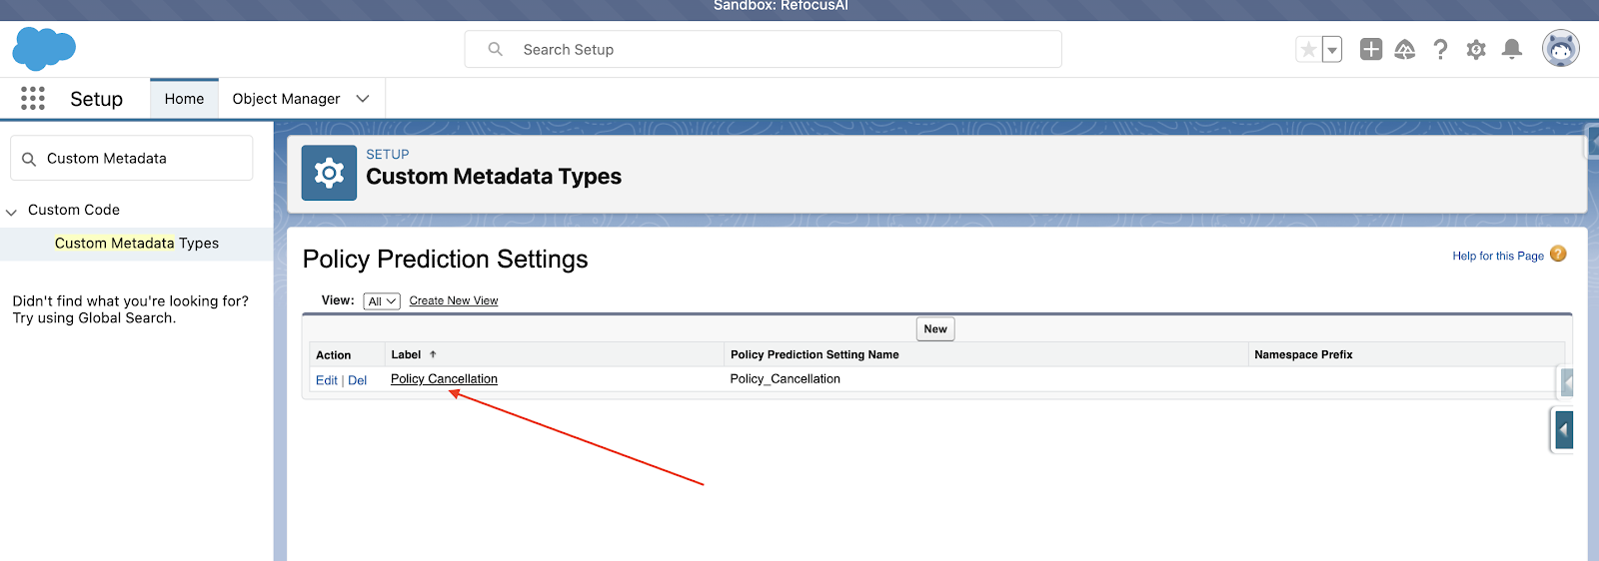Open the App Launcher grid icon
Screen dimensions: 1599x561
[33, 98]
